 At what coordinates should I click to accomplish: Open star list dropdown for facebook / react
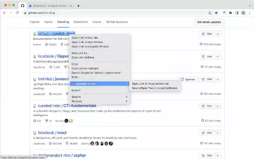(218, 133)
